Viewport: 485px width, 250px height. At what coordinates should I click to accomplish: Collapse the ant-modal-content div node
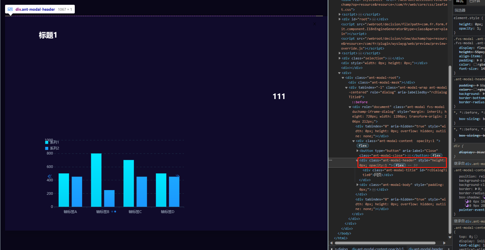pyautogui.click(x=354, y=141)
